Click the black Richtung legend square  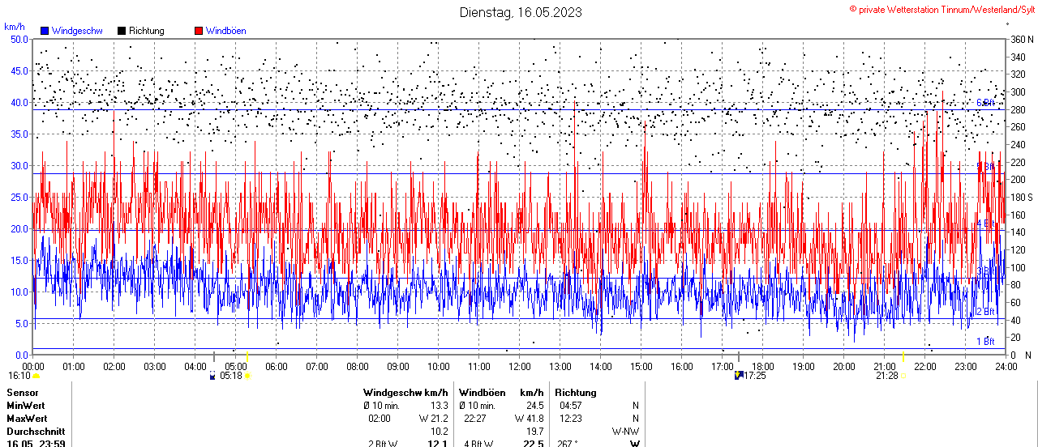(x=122, y=31)
